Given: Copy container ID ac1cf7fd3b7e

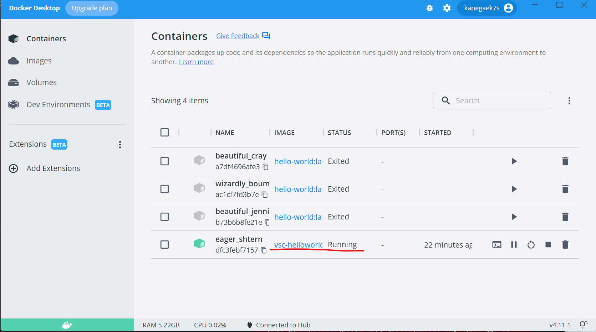Looking at the screenshot, I should point(265,195).
